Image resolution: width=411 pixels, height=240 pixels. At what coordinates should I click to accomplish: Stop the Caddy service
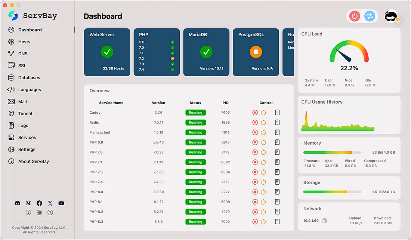coord(255,113)
